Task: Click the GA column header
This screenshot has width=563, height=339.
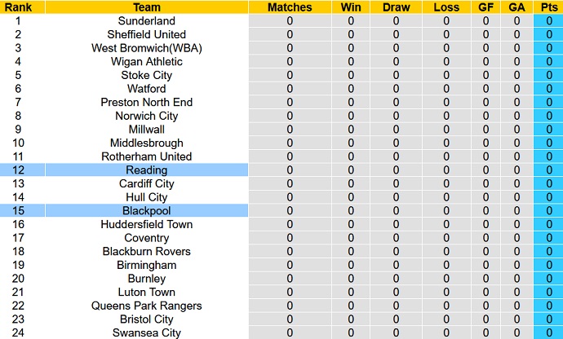Action: click(x=516, y=7)
